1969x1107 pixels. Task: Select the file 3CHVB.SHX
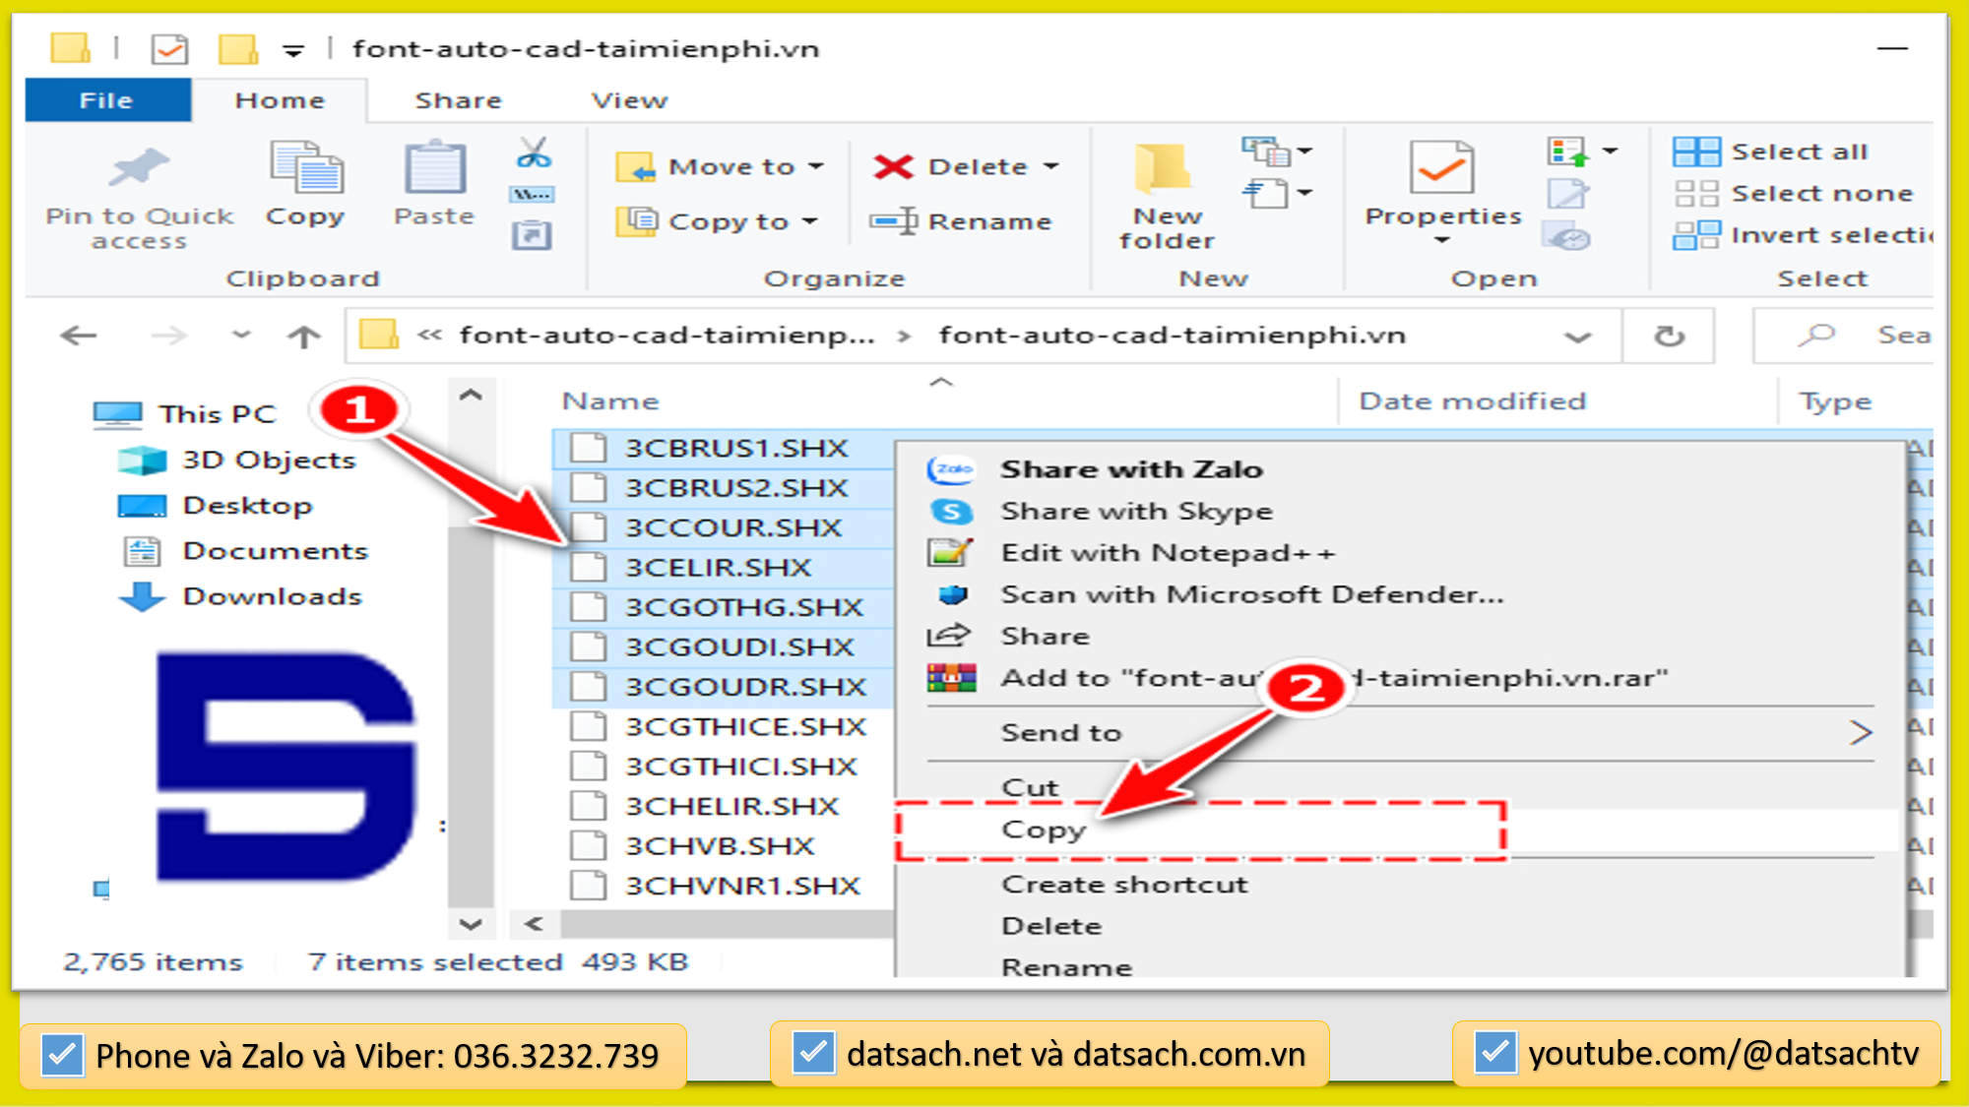tap(720, 844)
